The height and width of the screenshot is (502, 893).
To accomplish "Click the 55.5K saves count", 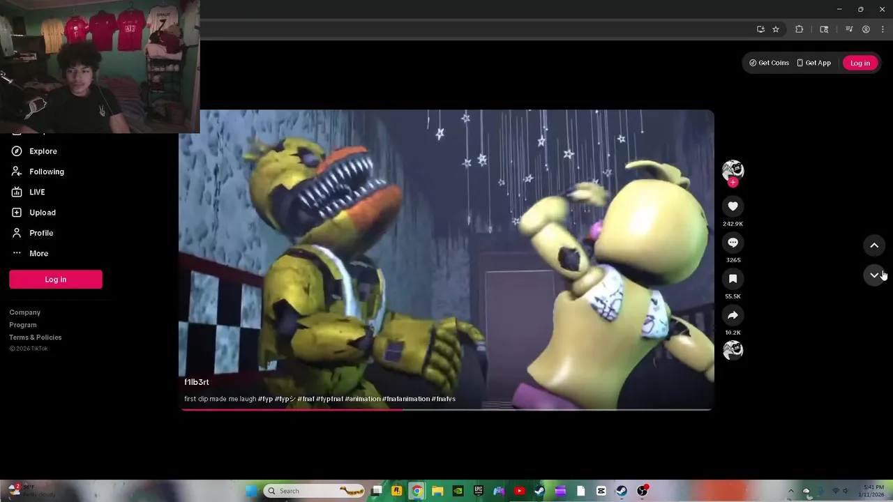I will point(733,296).
